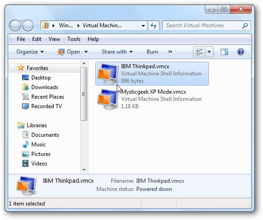The width and height of the screenshot is (263, 220).
Task: Click the refresh address bar icon
Action: tap(153, 25)
